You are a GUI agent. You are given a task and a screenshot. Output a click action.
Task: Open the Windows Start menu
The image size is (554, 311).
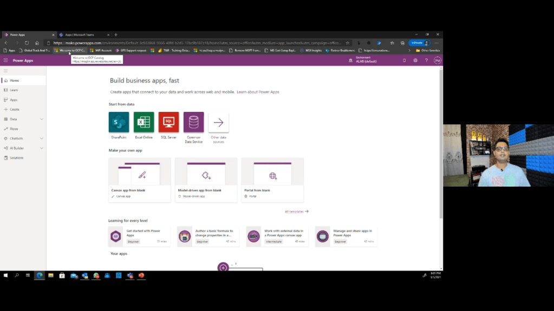pyautogui.click(x=5, y=275)
